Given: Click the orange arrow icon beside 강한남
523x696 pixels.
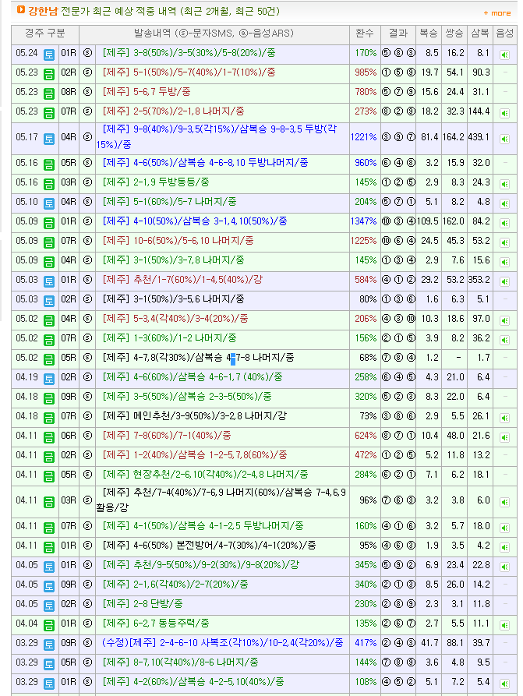Looking at the screenshot, I should pyautogui.click(x=20, y=11).
